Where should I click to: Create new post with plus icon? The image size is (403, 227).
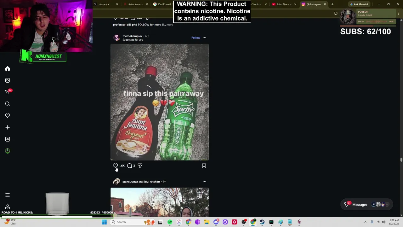point(8,127)
